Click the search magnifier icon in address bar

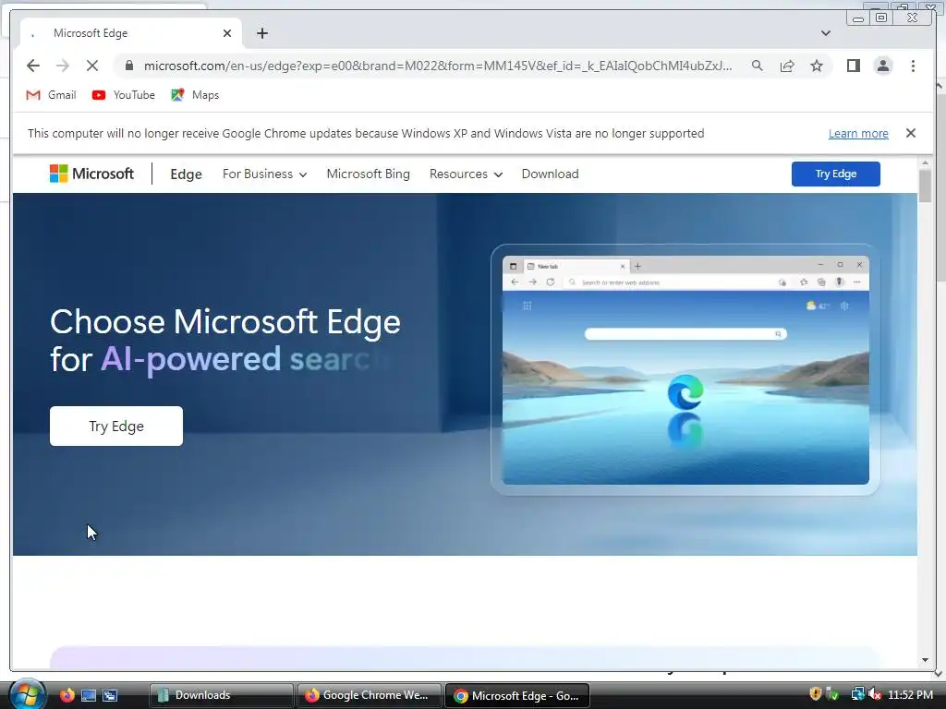[758, 66]
